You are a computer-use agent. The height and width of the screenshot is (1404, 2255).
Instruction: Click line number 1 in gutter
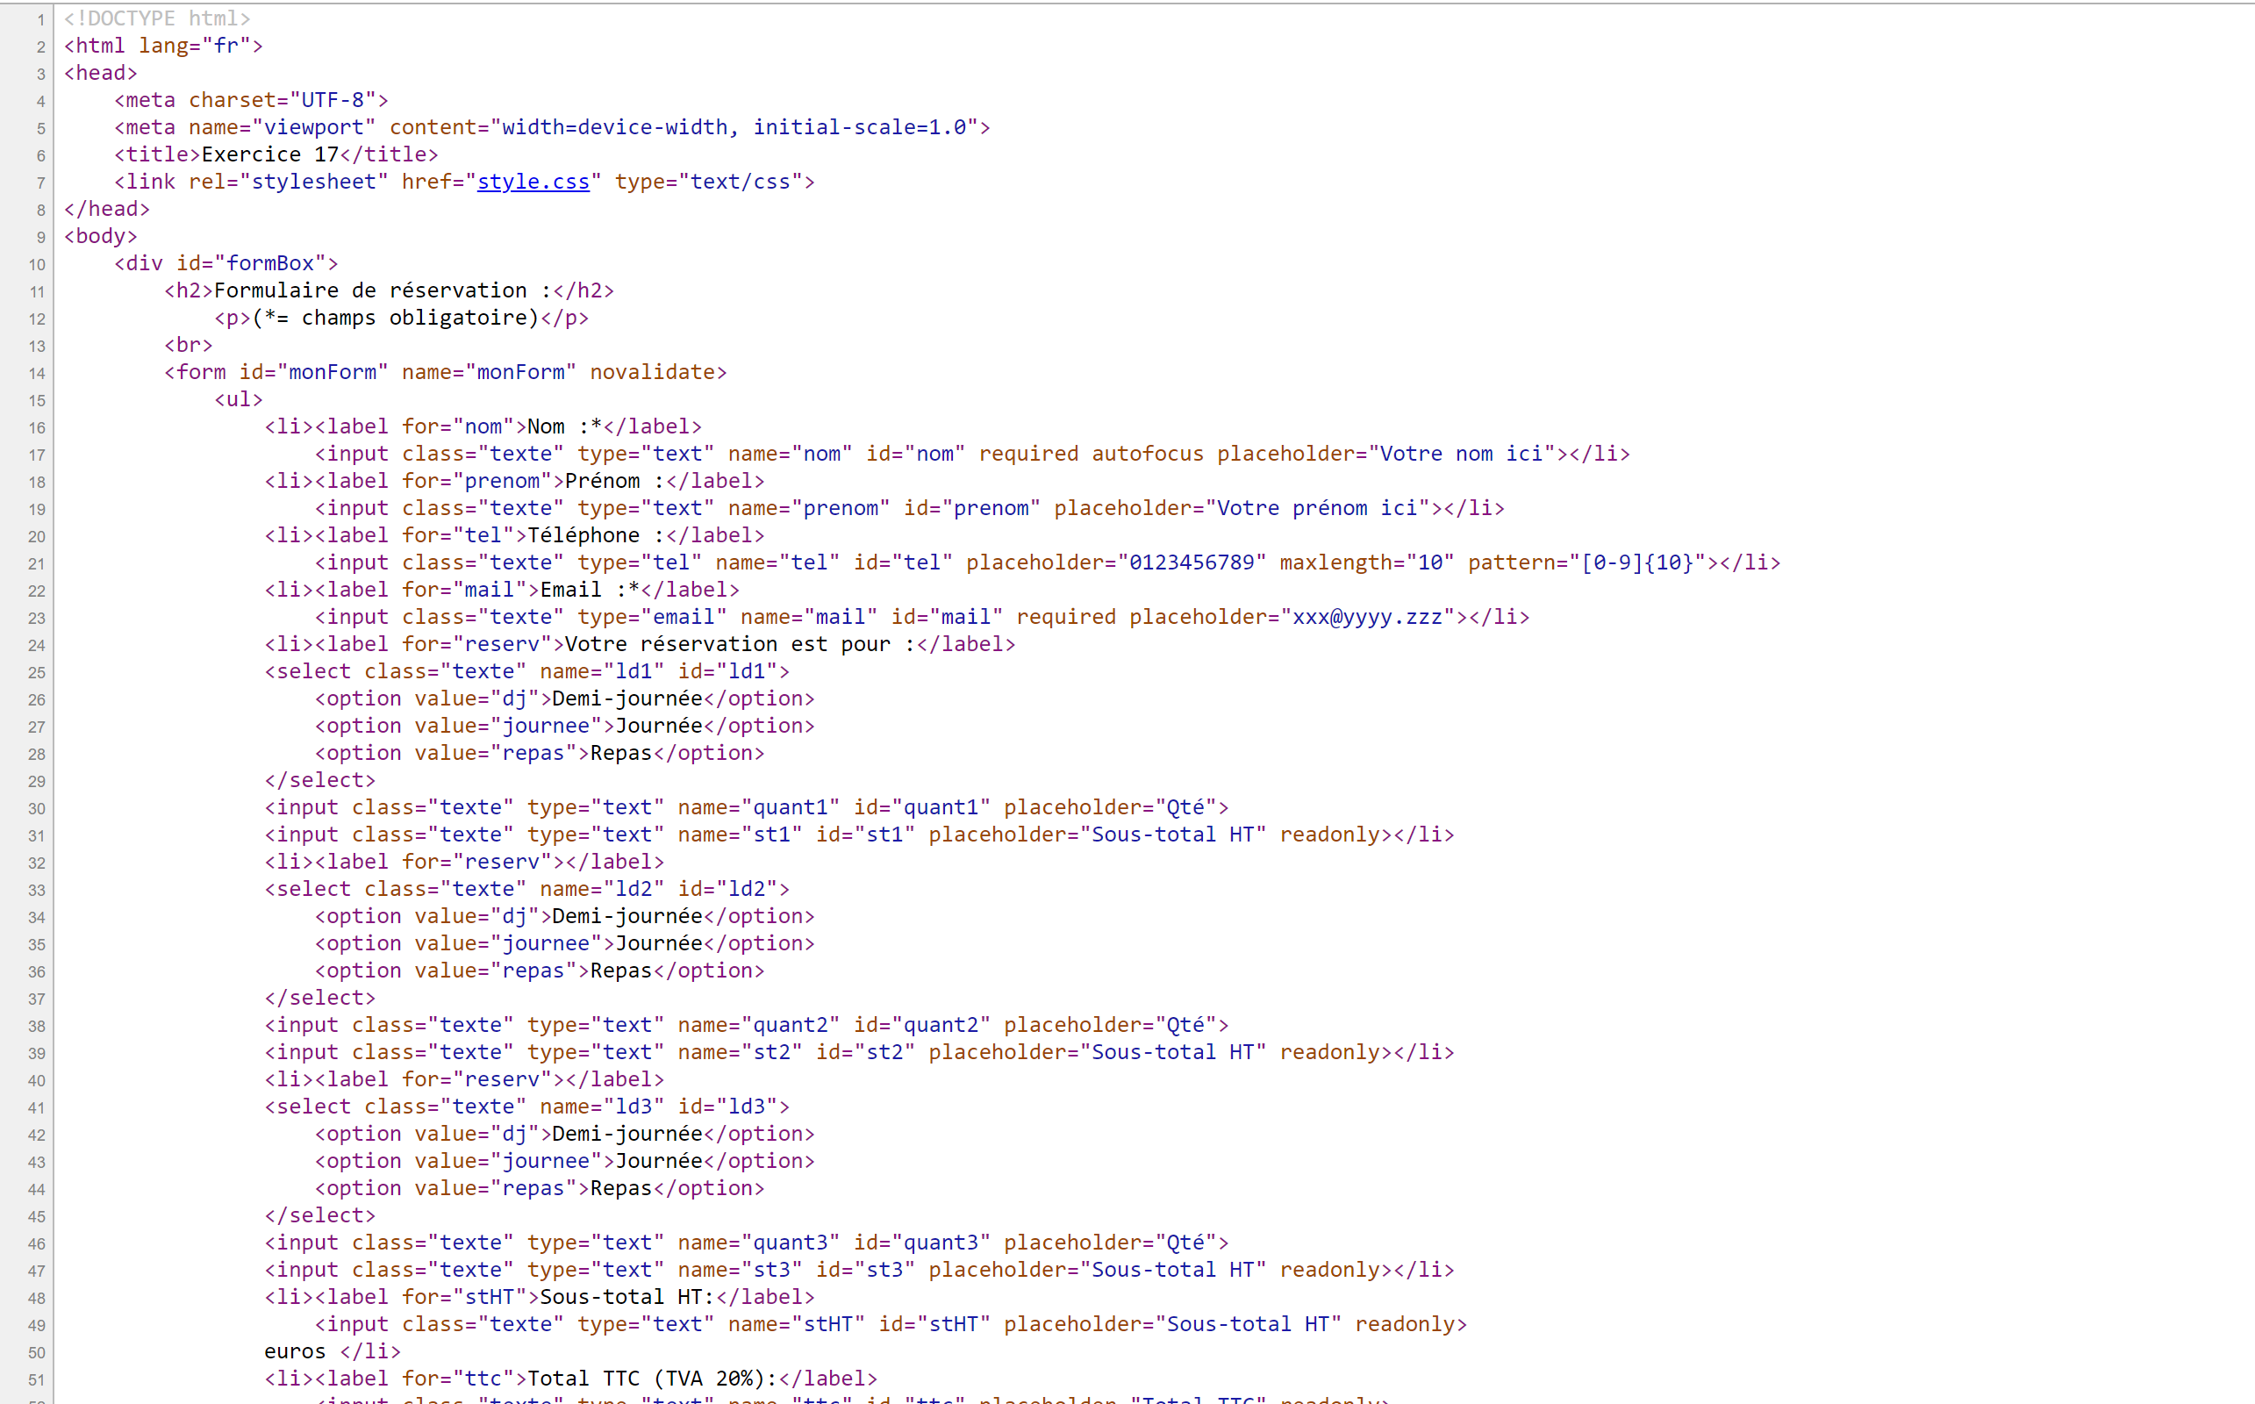[x=39, y=19]
